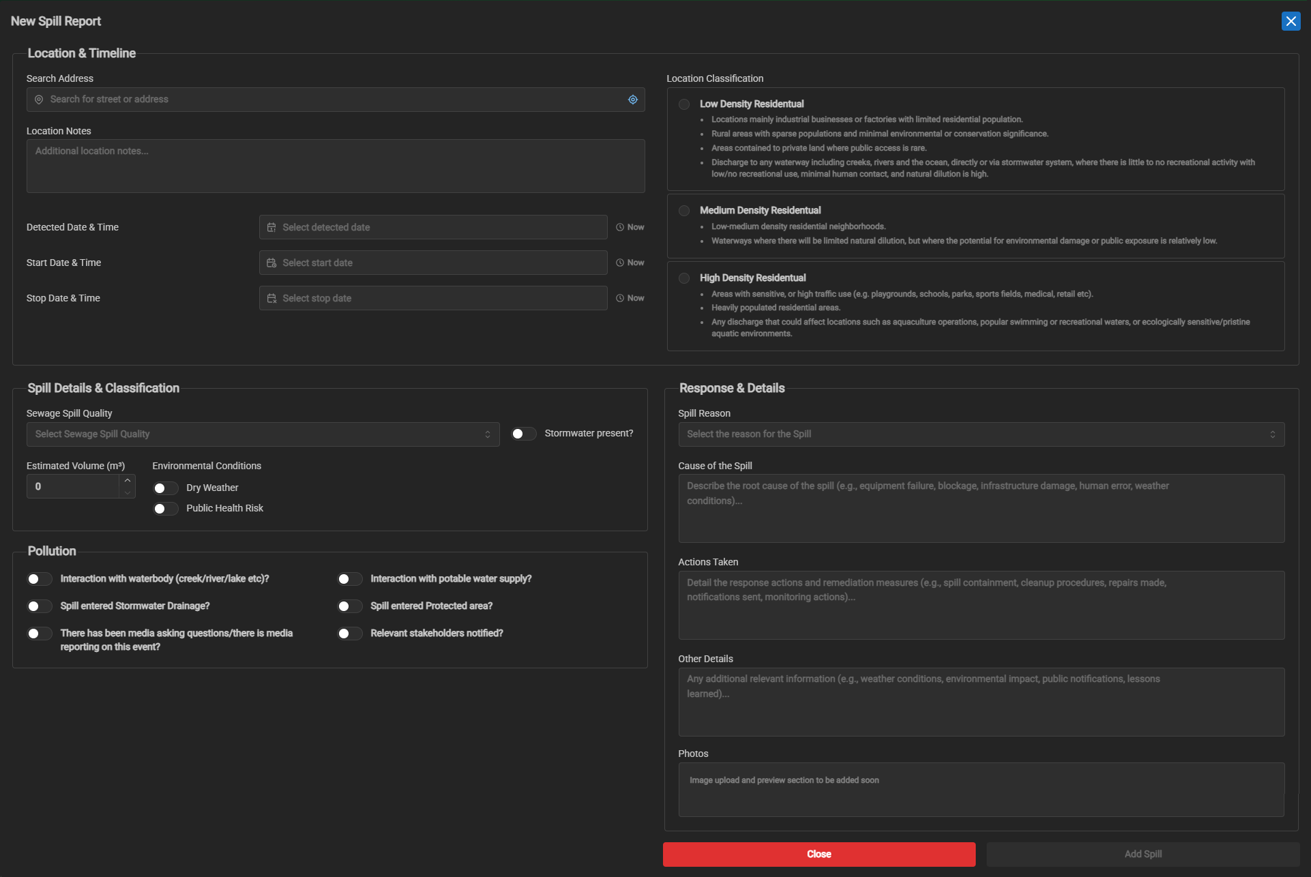Enable Dry Weather toggle

pos(165,488)
